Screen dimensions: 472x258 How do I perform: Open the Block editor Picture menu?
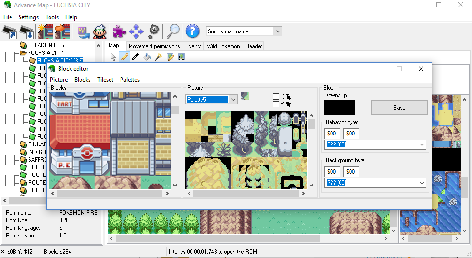[59, 80]
